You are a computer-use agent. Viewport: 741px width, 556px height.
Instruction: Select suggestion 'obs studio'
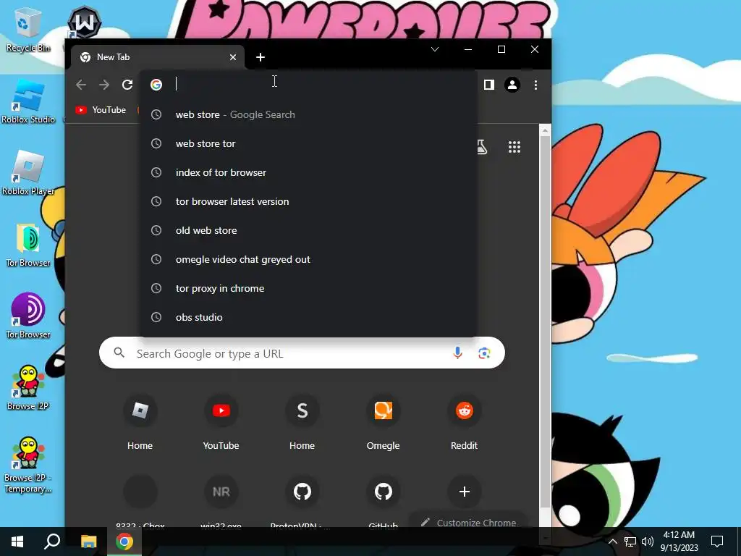pos(309,317)
